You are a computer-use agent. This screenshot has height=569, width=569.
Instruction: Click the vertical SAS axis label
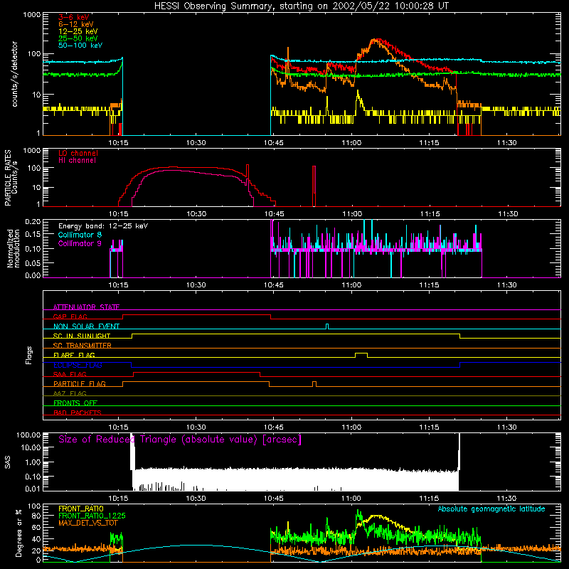coord(8,462)
